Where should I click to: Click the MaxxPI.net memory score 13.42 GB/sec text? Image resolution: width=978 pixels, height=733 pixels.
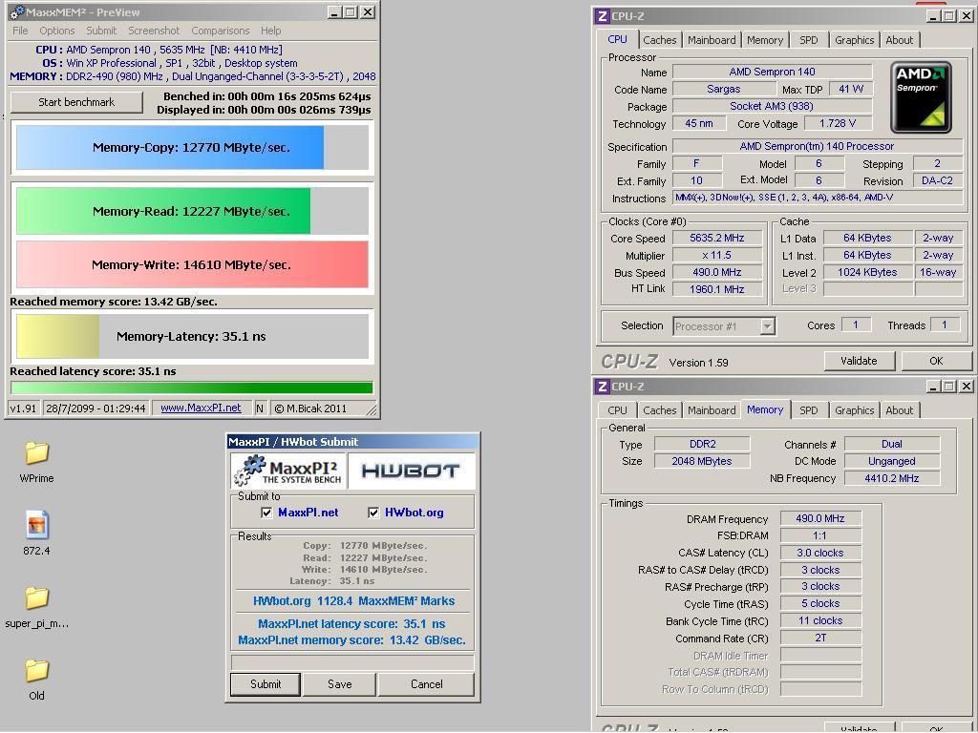tap(351, 640)
